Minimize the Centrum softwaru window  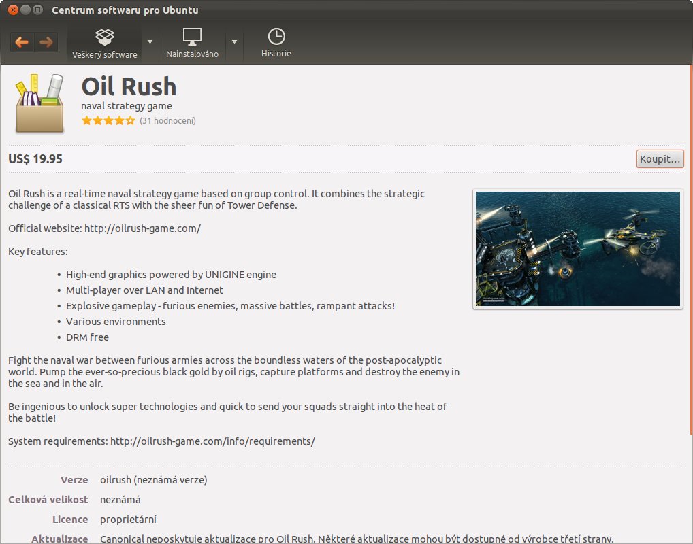tap(25, 10)
